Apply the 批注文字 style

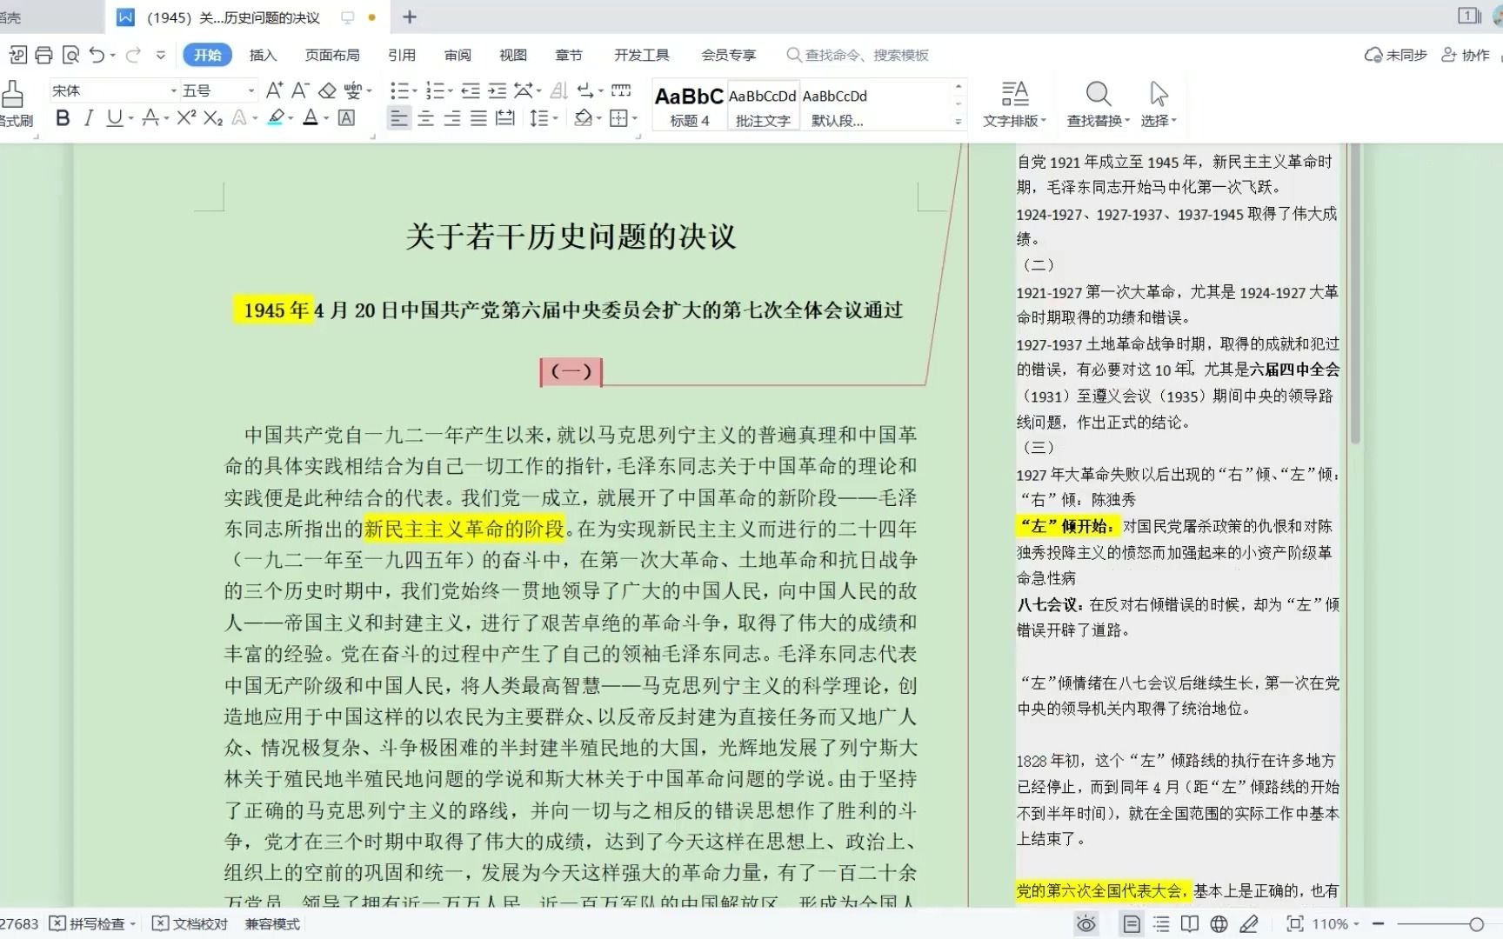(x=763, y=106)
